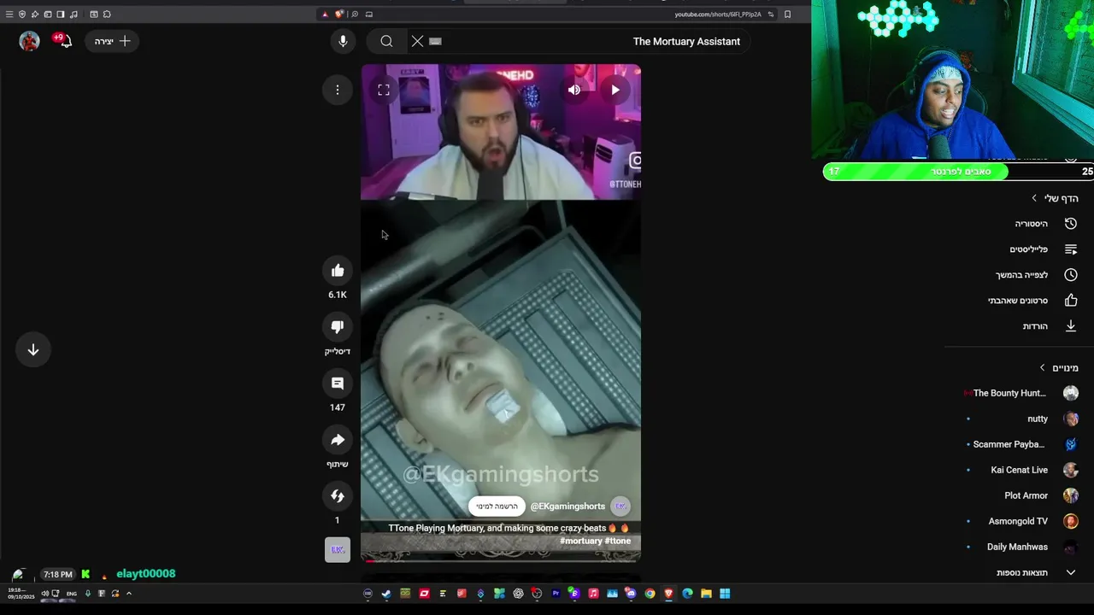This screenshot has height=615, width=1094.
Task: Enter fullscreen on the short video
Action: [x=384, y=90]
